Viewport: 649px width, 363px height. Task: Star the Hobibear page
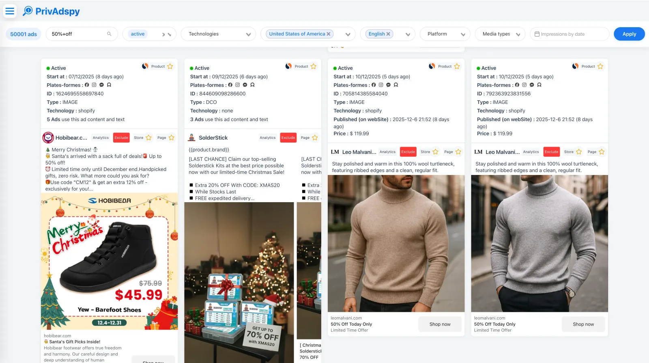coord(172,138)
